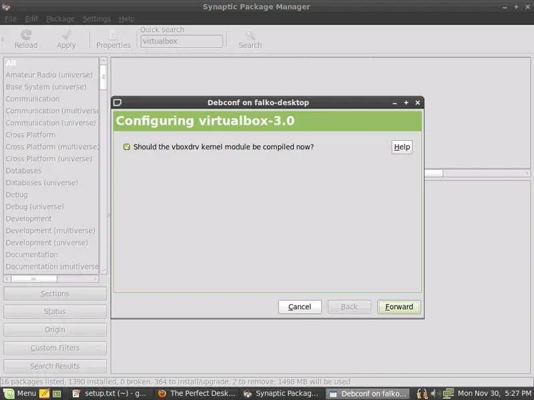Click the package list horizontal scroll-right arrow

click(527, 173)
